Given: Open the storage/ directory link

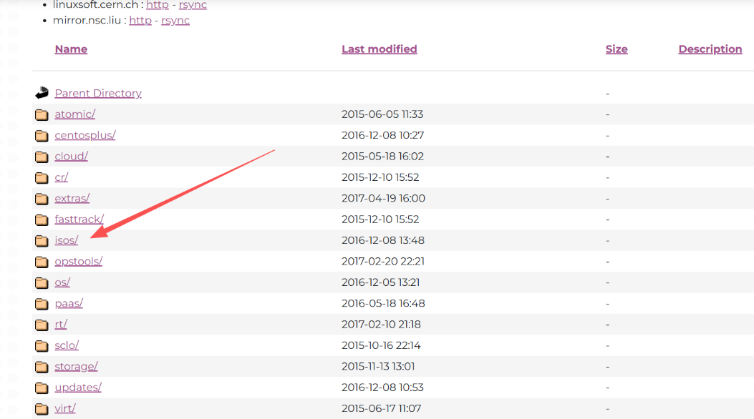Looking at the screenshot, I should [77, 367].
